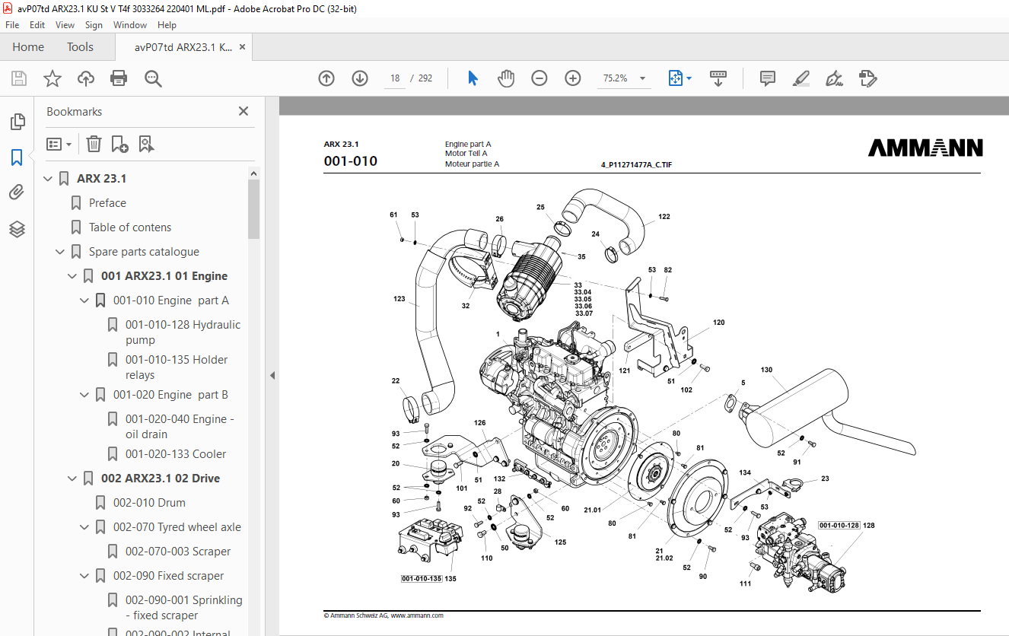Collapse the navigation pane arrow

point(272,375)
